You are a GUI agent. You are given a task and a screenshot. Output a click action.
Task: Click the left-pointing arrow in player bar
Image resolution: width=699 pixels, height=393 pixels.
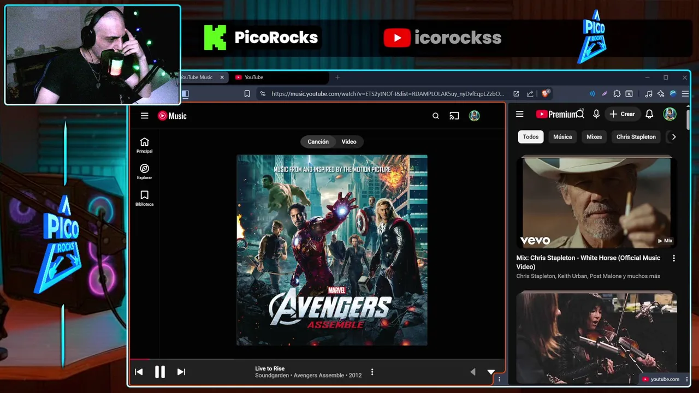pos(473,372)
